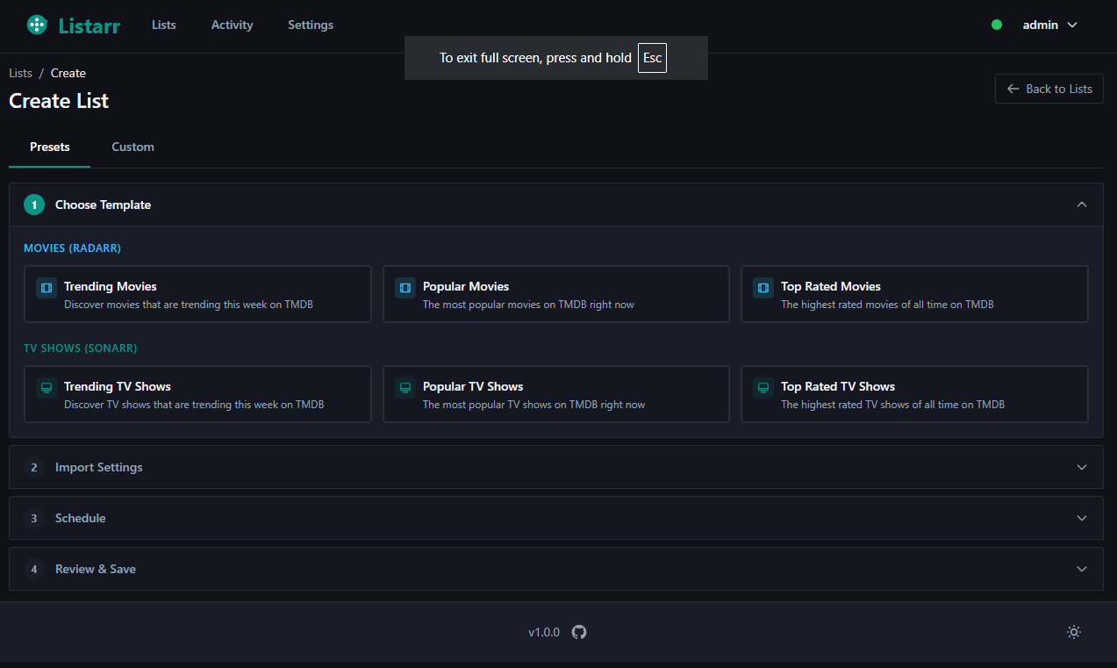The image size is (1117, 668).
Task: Click 'The most popular movies on TMDB' description
Action: pos(528,305)
